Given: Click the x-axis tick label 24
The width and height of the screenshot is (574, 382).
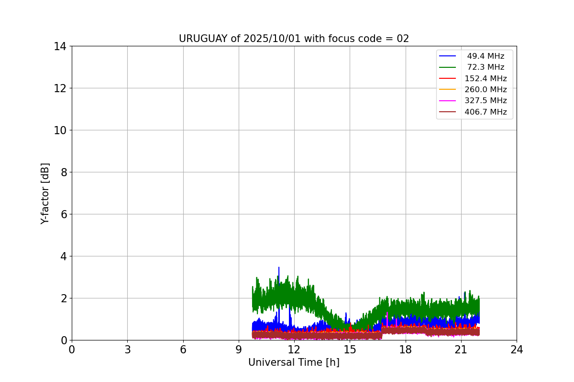Looking at the screenshot, I should [517, 350].
